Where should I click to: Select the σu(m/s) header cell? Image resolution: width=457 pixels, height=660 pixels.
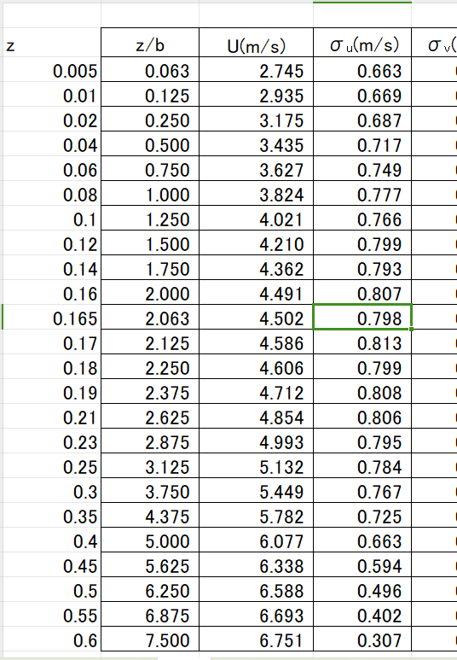362,42
